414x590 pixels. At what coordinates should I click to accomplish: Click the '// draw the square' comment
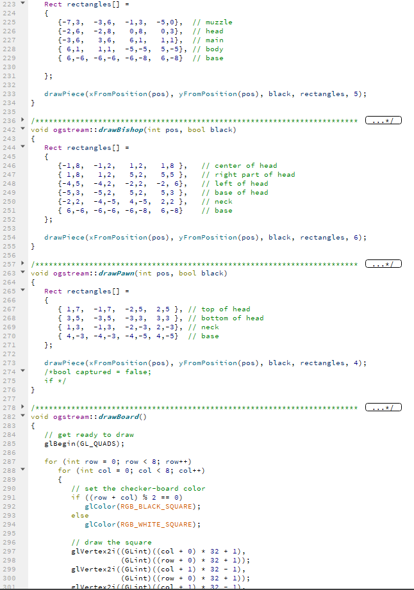click(x=112, y=542)
